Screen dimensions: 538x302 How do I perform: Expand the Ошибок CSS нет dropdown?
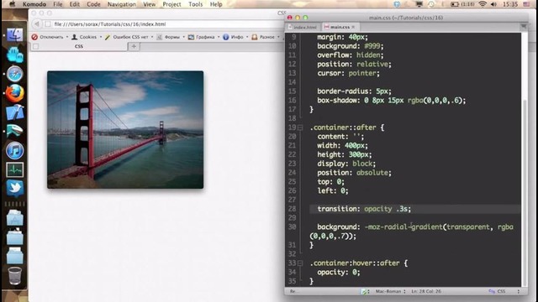click(152, 37)
